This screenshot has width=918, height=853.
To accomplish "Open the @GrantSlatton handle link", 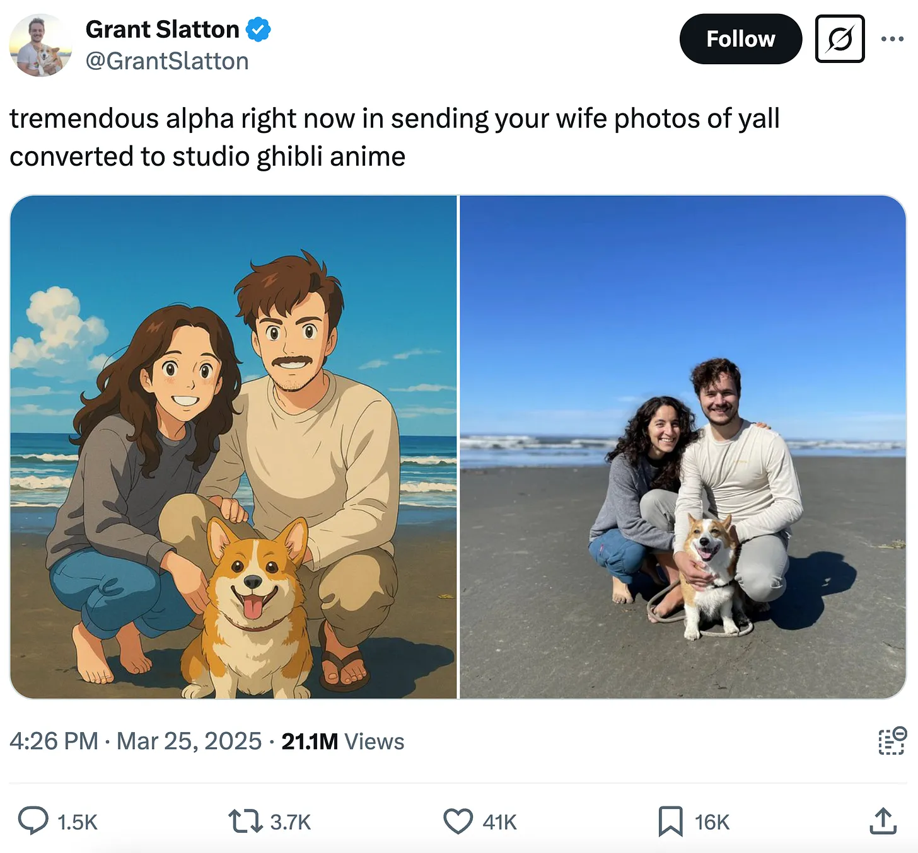I will click(167, 61).
